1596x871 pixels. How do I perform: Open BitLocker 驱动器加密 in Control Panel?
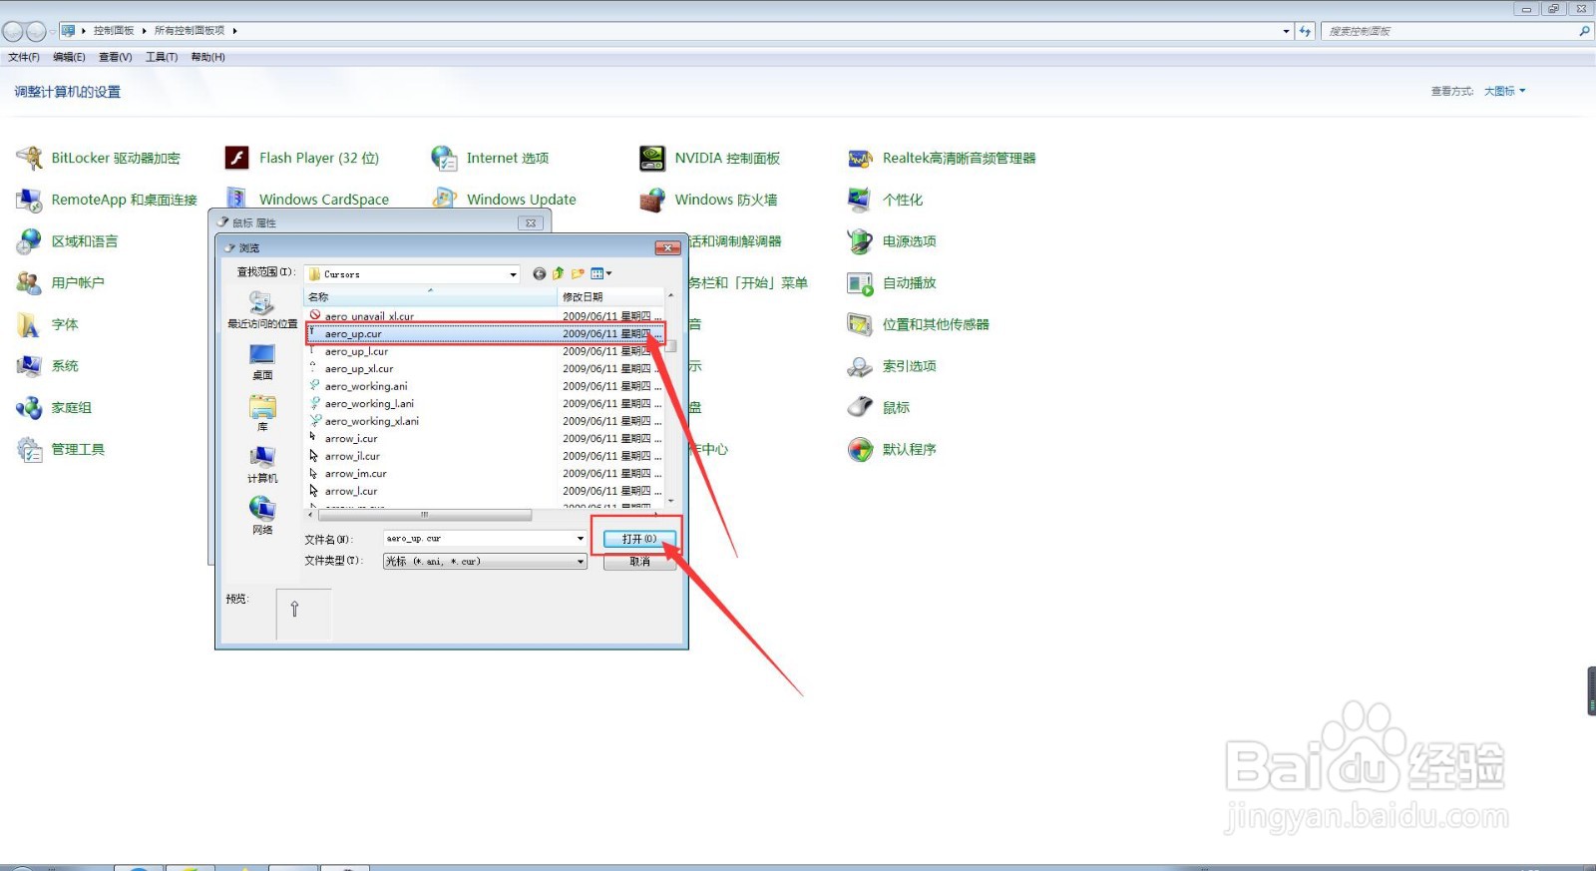(98, 158)
